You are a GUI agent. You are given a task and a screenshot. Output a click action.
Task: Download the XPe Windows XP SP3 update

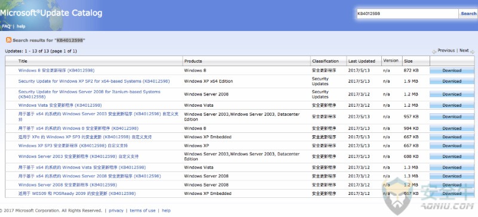(452, 137)
